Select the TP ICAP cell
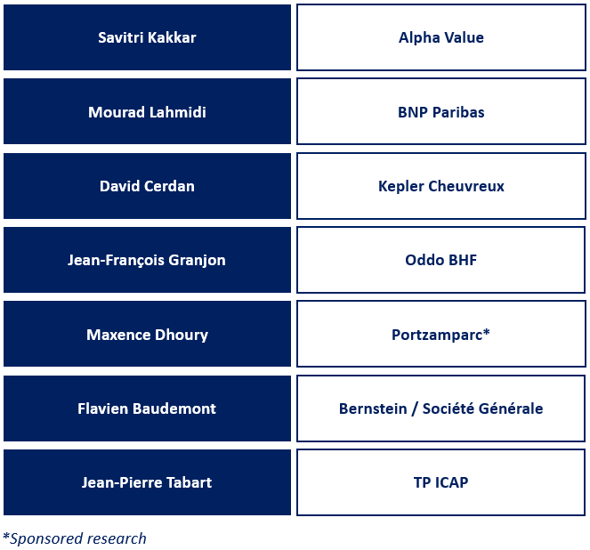 click(441, 482)
